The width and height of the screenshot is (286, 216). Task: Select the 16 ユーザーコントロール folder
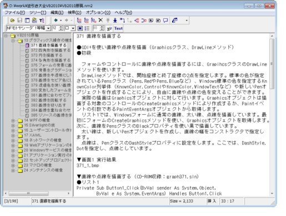pos(48,130)
